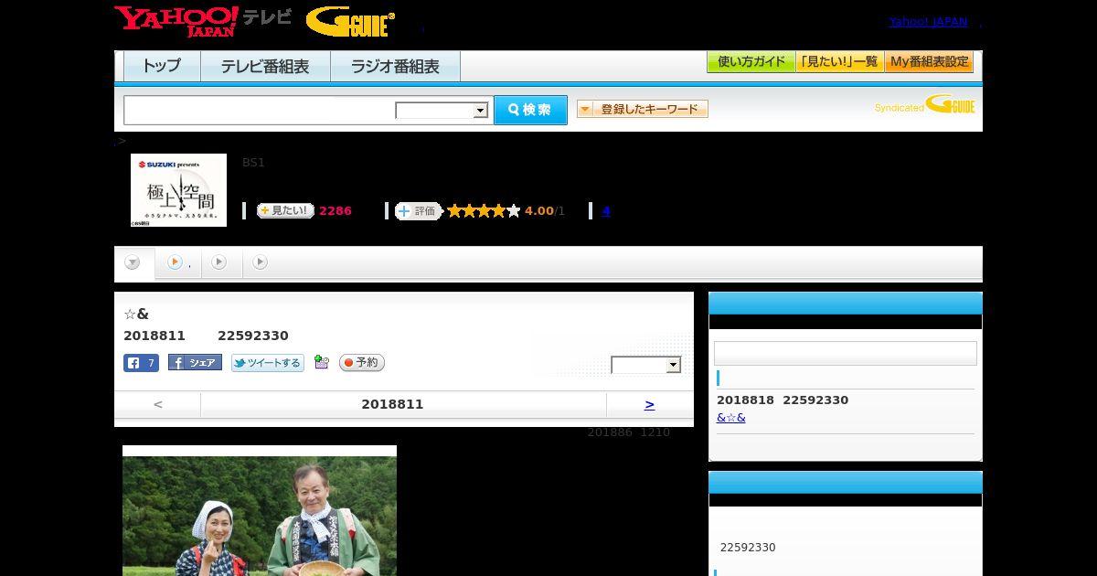The height and width of the screenshot is (576, 1097).
Task: Expand 登録したキーワード dropdown
Action: coord(643,109)
